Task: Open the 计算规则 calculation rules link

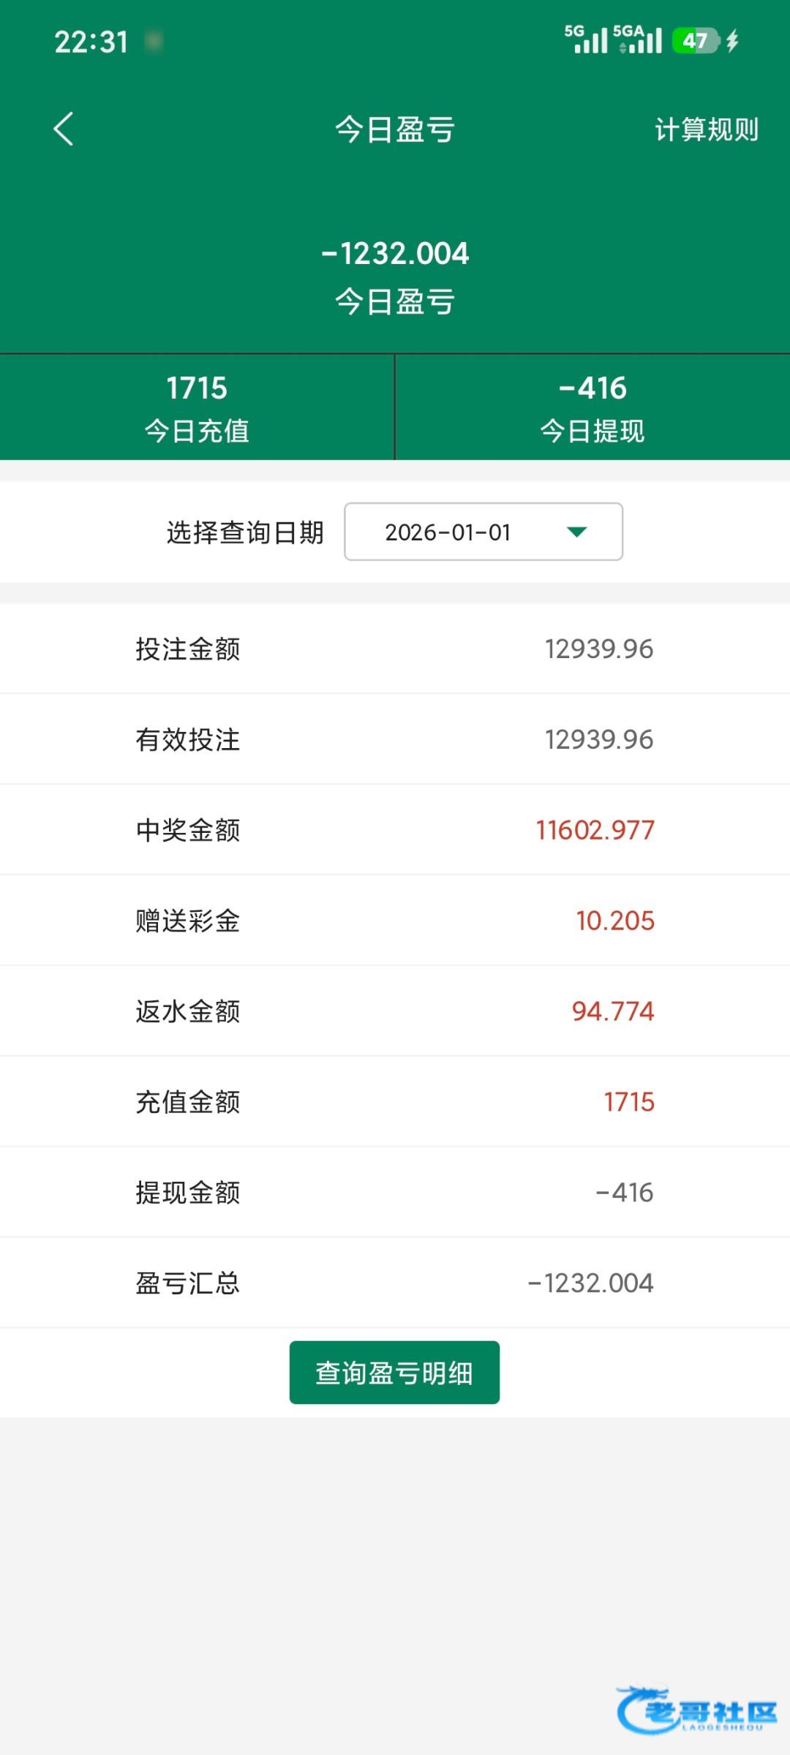Action: 706,129
